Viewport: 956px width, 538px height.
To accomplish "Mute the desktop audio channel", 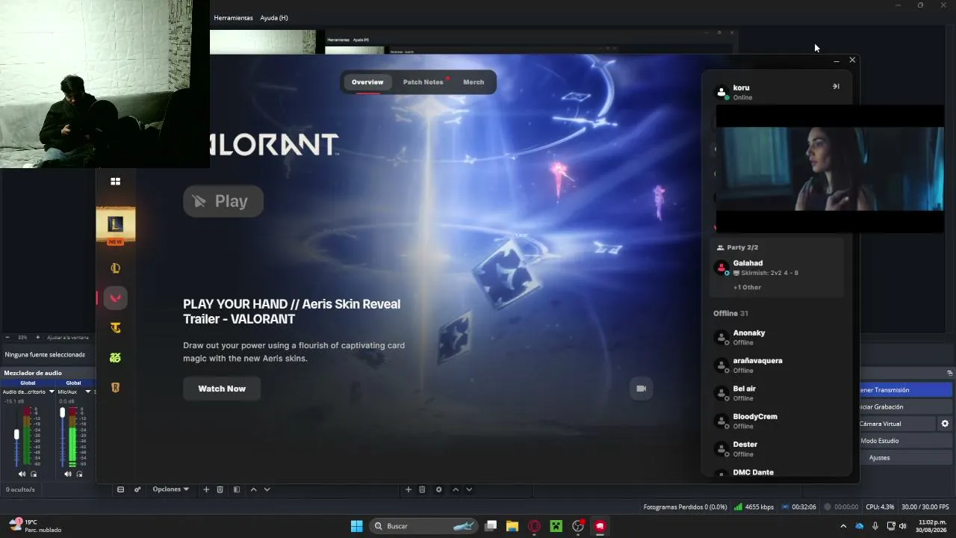I will tap(22, 474).
